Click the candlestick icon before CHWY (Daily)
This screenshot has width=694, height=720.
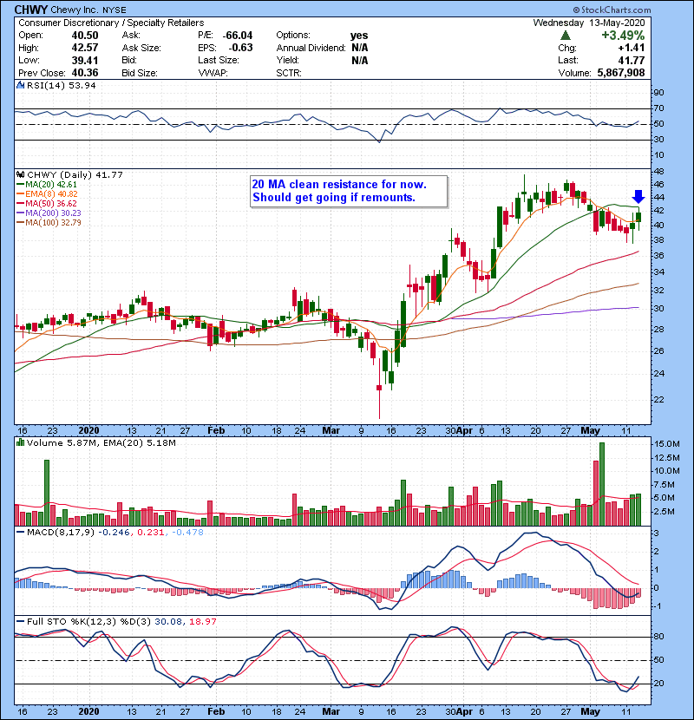point(21,174)
